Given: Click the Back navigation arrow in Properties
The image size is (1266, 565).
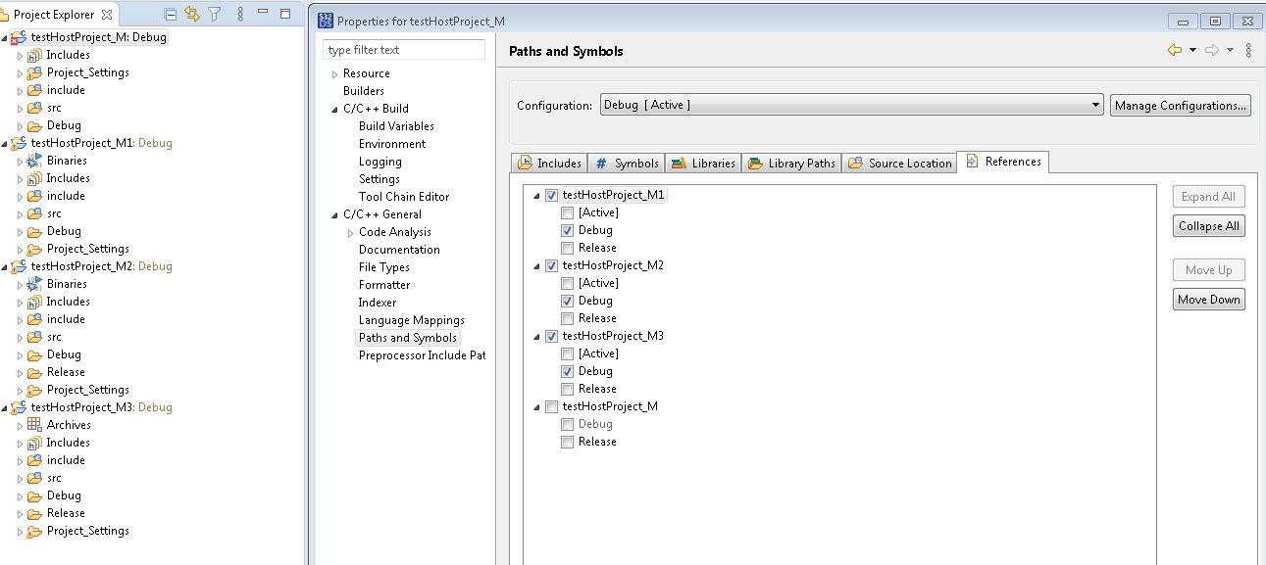Looking at the screenshot, I should 1175,51.
